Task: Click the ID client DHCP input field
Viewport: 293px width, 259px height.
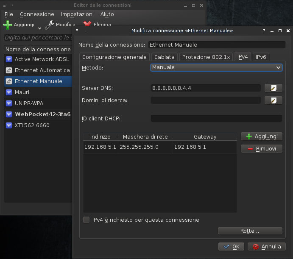Action: (216, 119)
